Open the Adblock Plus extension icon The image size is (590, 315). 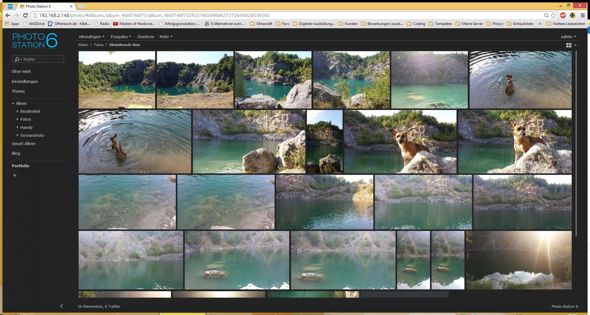(563, 15)
